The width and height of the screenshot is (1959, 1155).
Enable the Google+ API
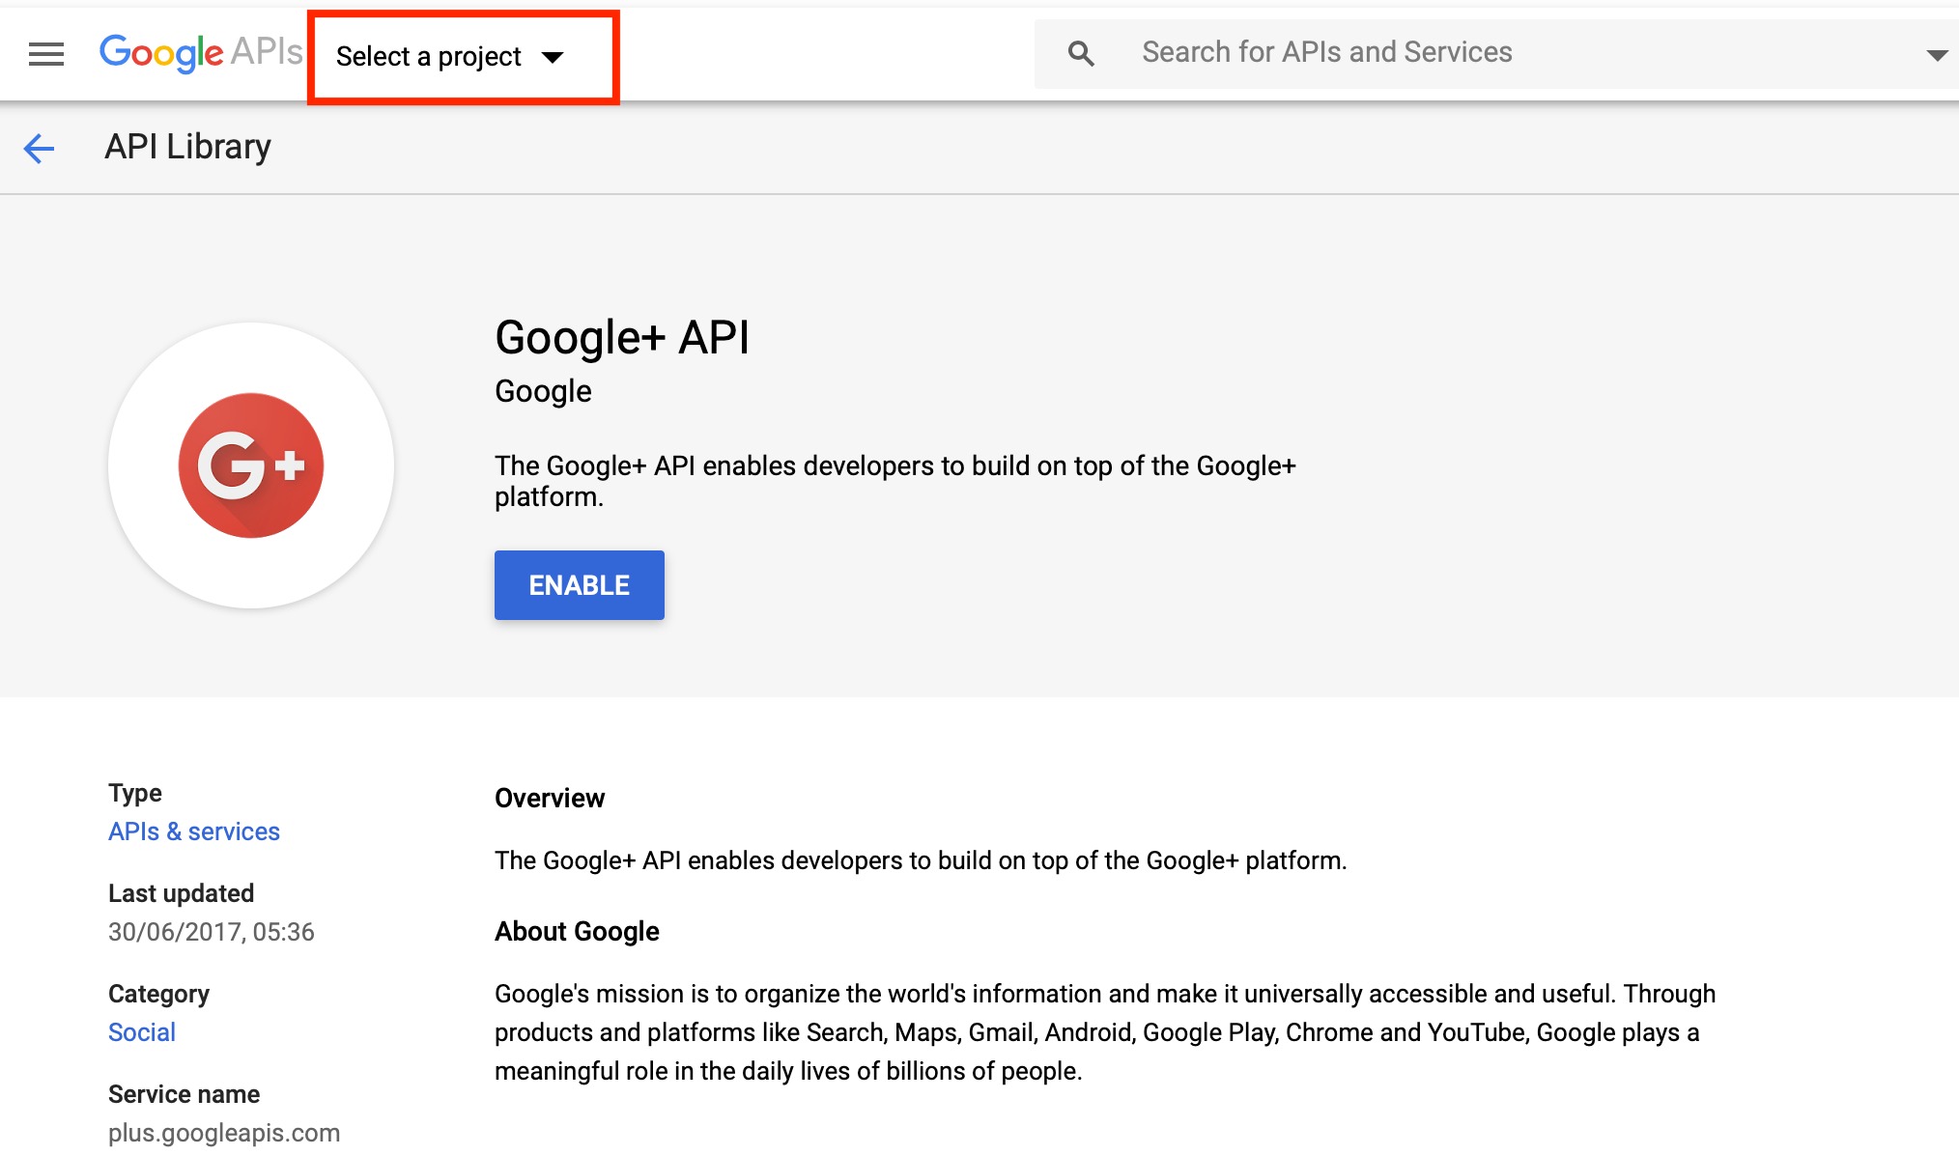click(580, 585)
